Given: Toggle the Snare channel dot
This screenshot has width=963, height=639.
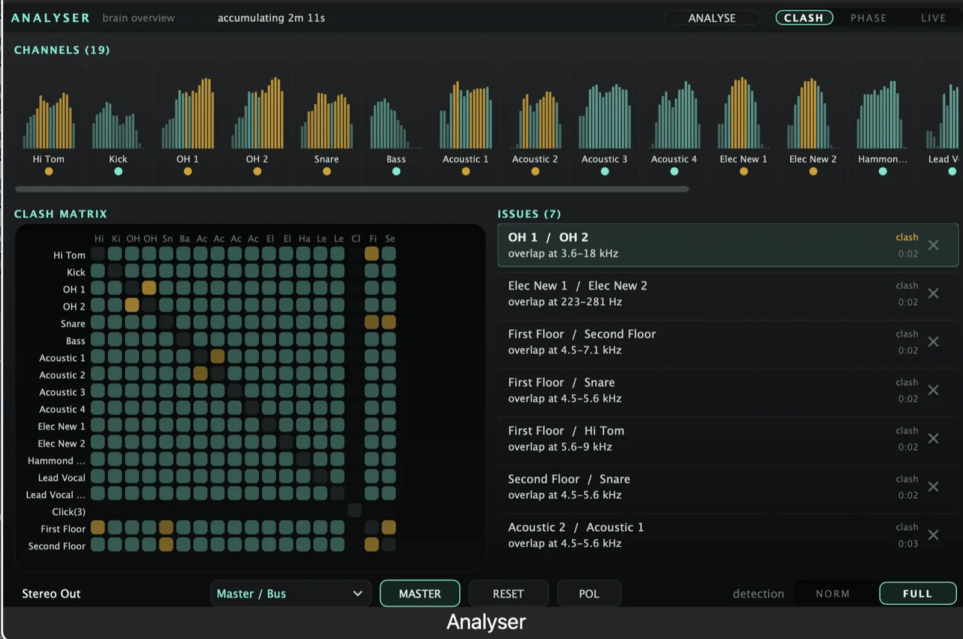Looking at the screenshot, I should 327,171.
